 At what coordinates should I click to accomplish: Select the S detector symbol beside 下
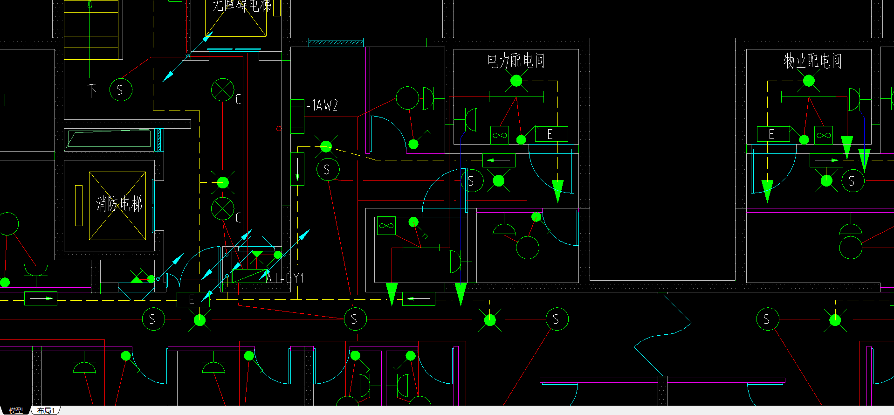121,90
